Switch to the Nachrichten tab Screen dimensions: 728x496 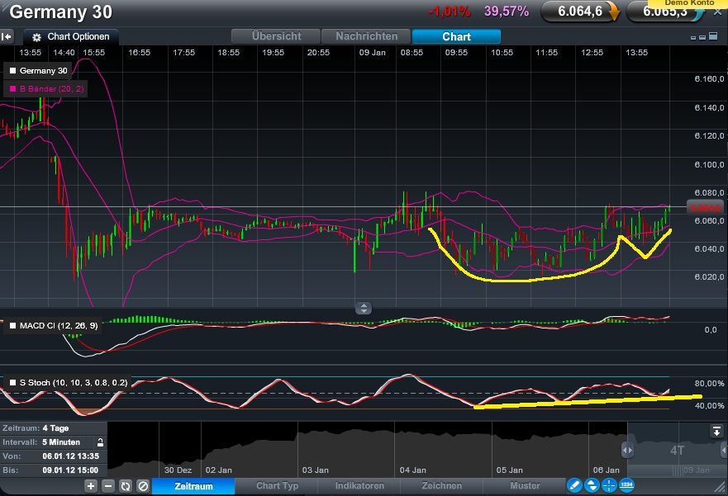pyautogui.click(x=364, y=36)
